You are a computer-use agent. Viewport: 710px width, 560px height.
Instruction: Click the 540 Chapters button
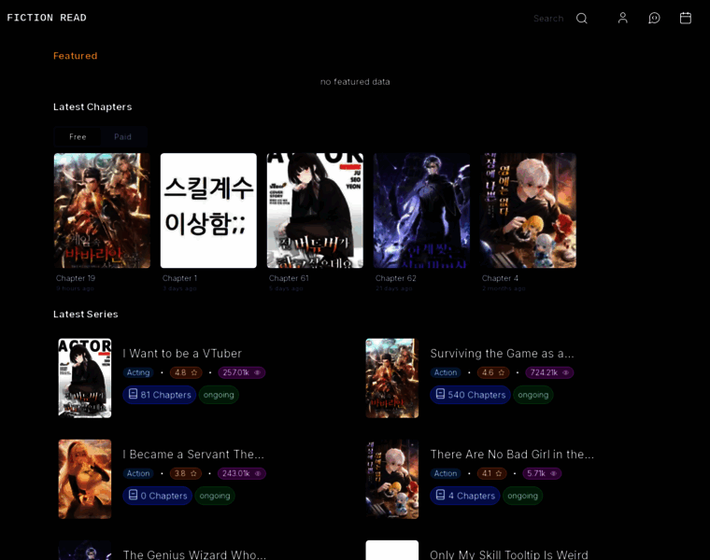(x=470, y=395)
